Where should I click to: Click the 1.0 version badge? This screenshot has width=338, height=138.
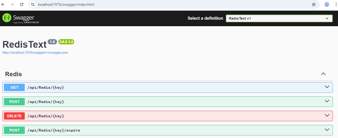pyautogui.click(x=52, y=42)
